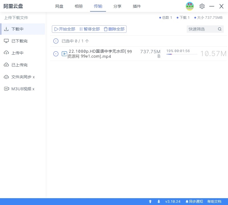The height and width of the screenshot is (205, 228).
Task: Open the 已上传完 list
Action: tap(23, 65)
